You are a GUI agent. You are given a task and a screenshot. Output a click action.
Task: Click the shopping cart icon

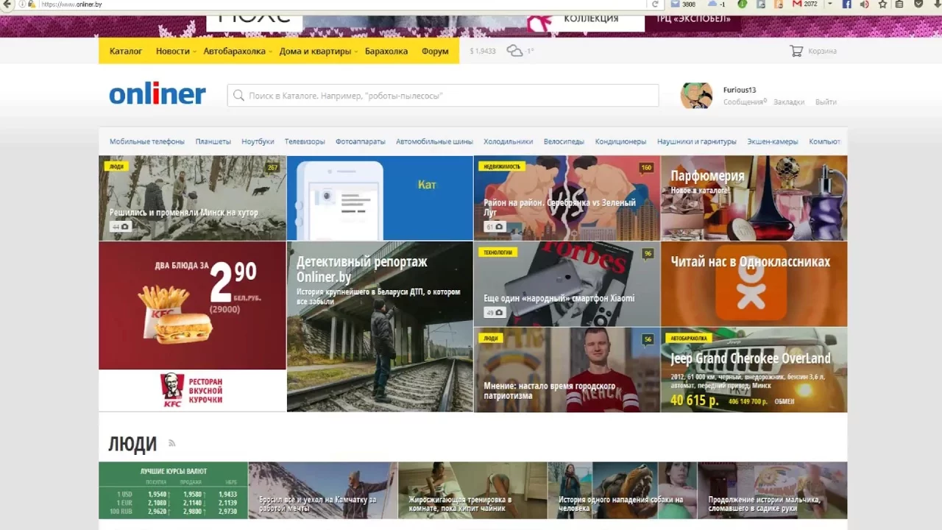point(796,51)
